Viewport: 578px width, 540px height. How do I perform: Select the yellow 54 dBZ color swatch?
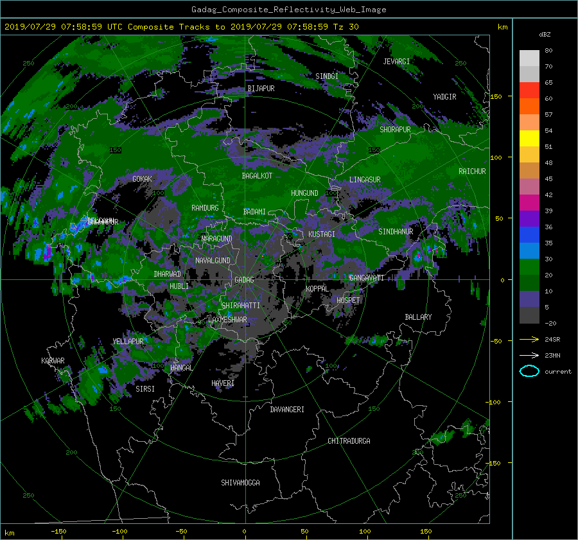tap(529, 138)
